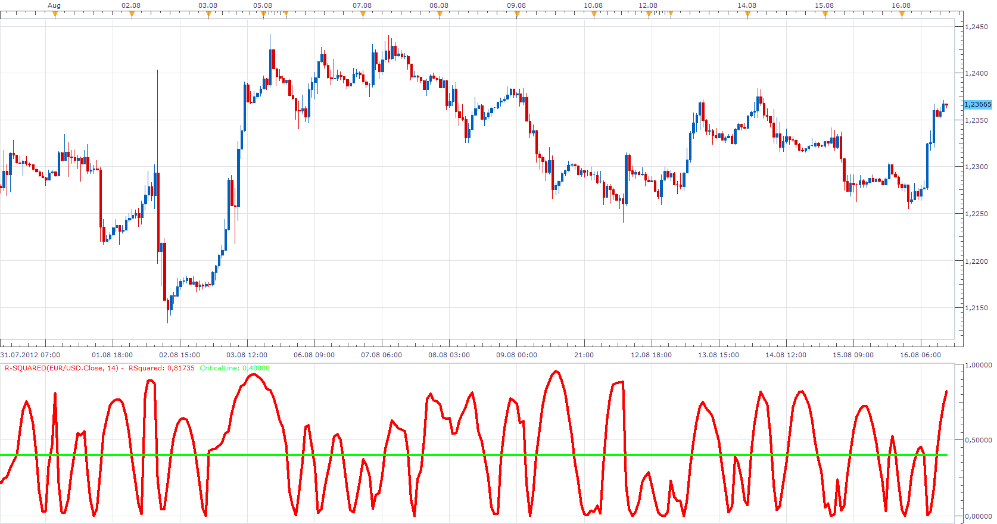Click the '15.08 09:00' time label
The image size is (997, 524).
(853, 355)
